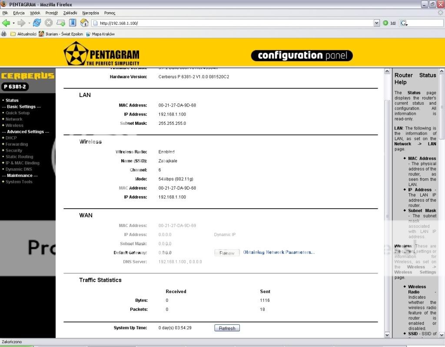The width and height of the screenshot is (445, 347).
Task: Open the Narzędzia menu
Action: click(x=90, y=13)
